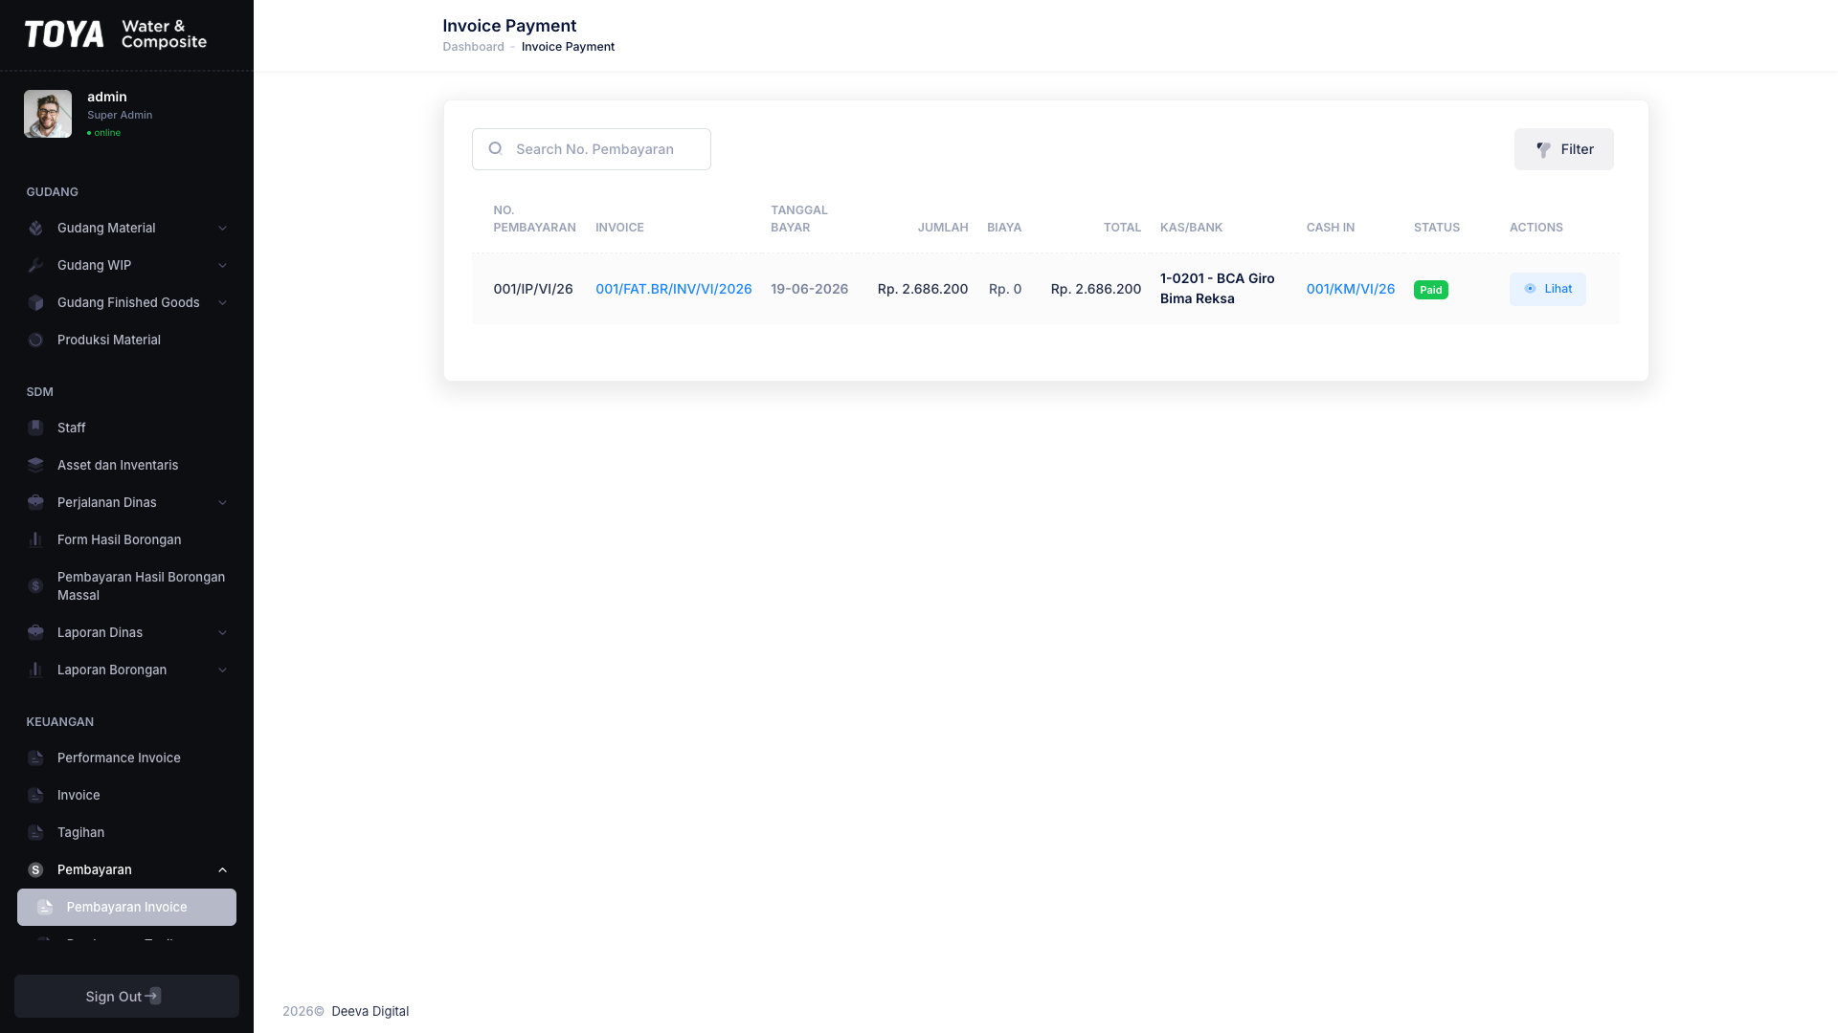Click the green Paid status badge
The image size is (1838, 1033).
(x=1430, y=290)
